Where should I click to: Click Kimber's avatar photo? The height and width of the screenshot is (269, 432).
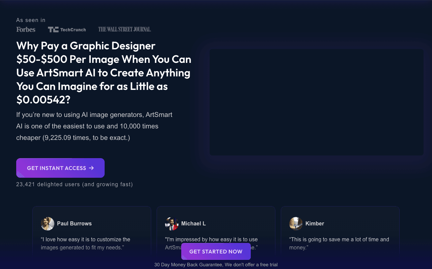[x=296, y=224]
